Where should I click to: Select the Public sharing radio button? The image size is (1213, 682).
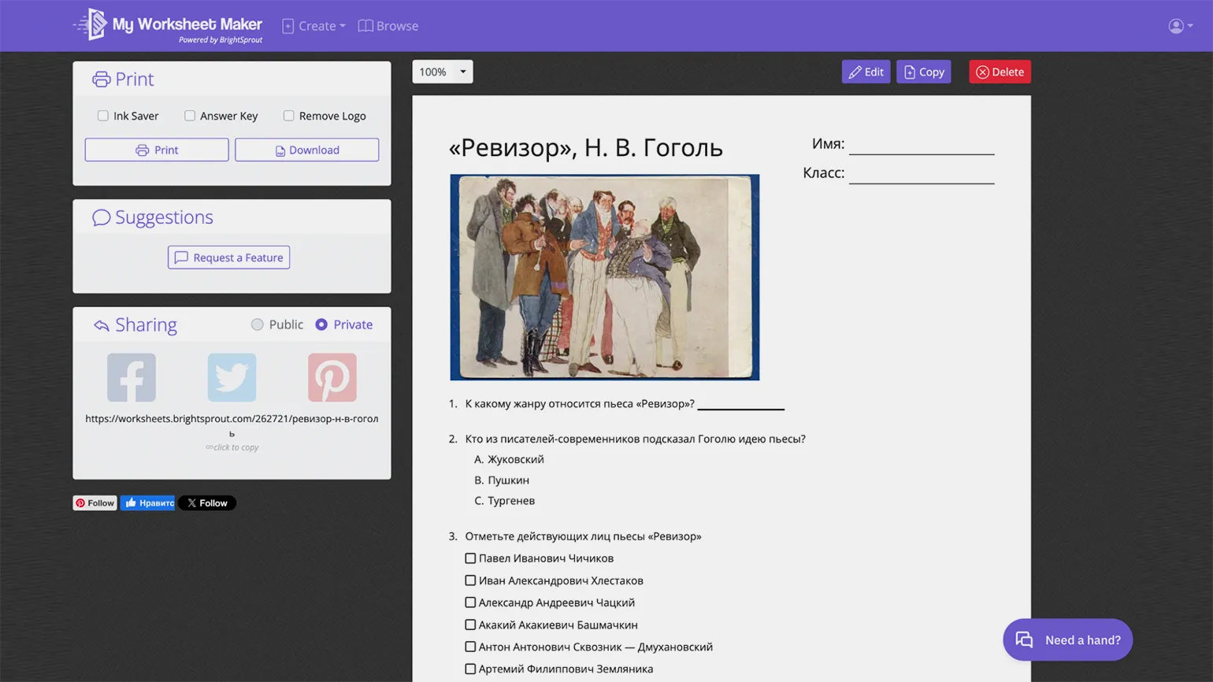258,324
